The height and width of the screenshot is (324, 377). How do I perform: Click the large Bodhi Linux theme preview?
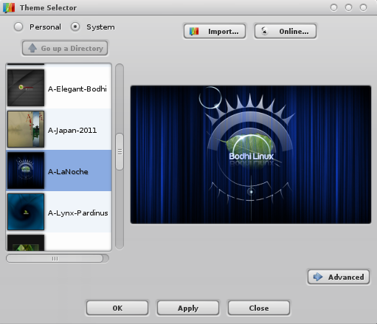[x=251, y=155]
